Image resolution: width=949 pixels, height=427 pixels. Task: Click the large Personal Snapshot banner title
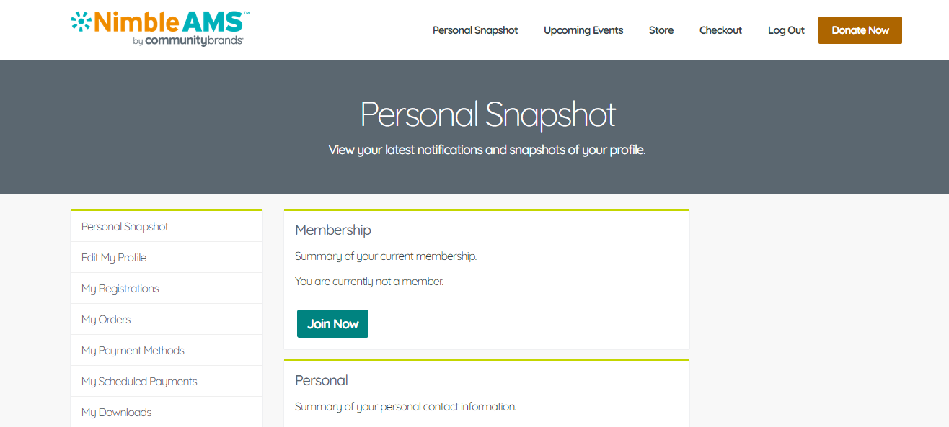point(488,115)
